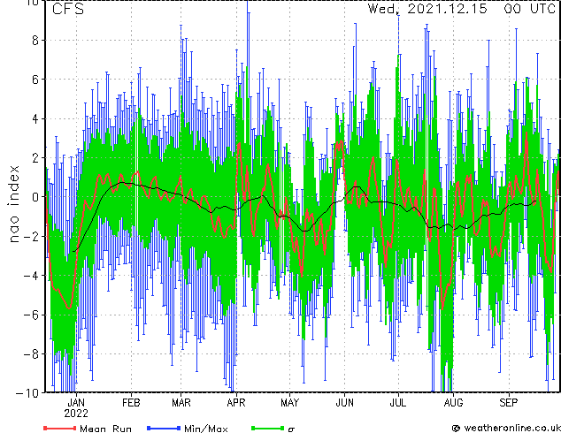This screenshot has height=433, width=561.
Task: Click the 2022 year label
Action: pyautogui.click(x=76, y=414)
